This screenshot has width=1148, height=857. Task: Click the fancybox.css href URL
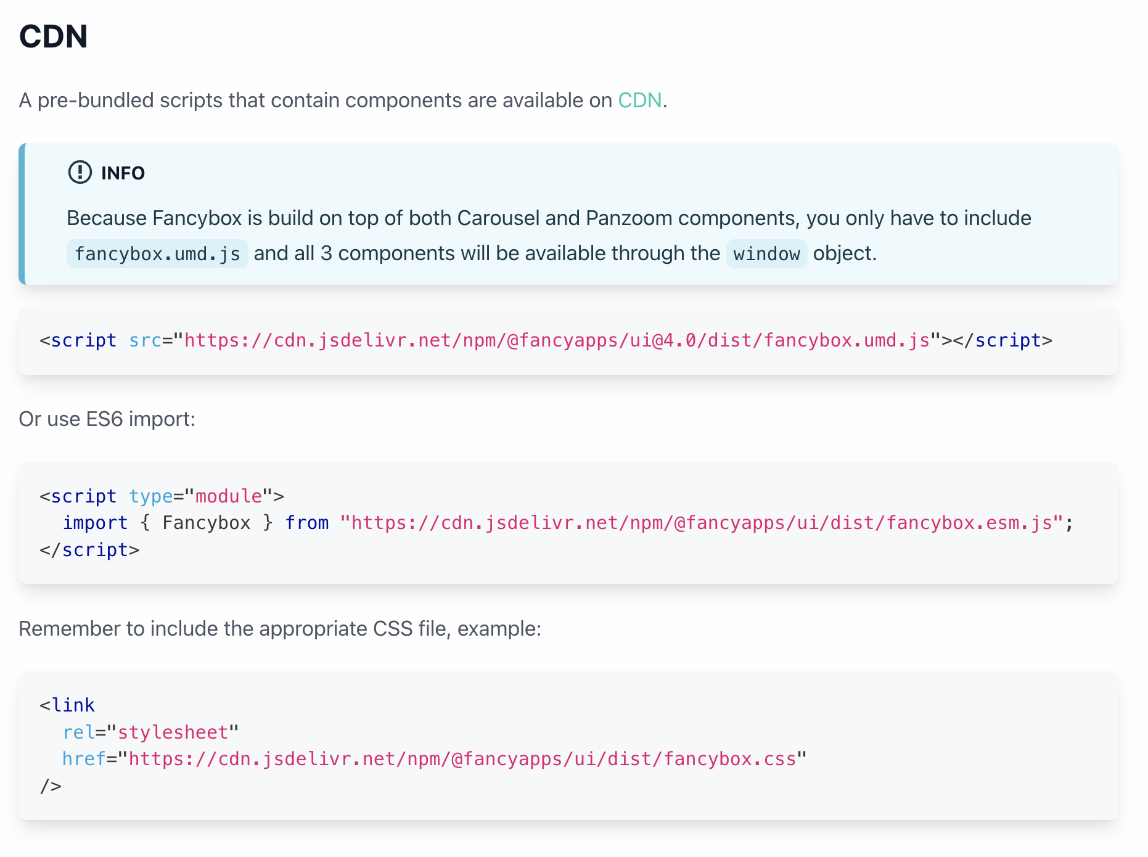[462, 759]
